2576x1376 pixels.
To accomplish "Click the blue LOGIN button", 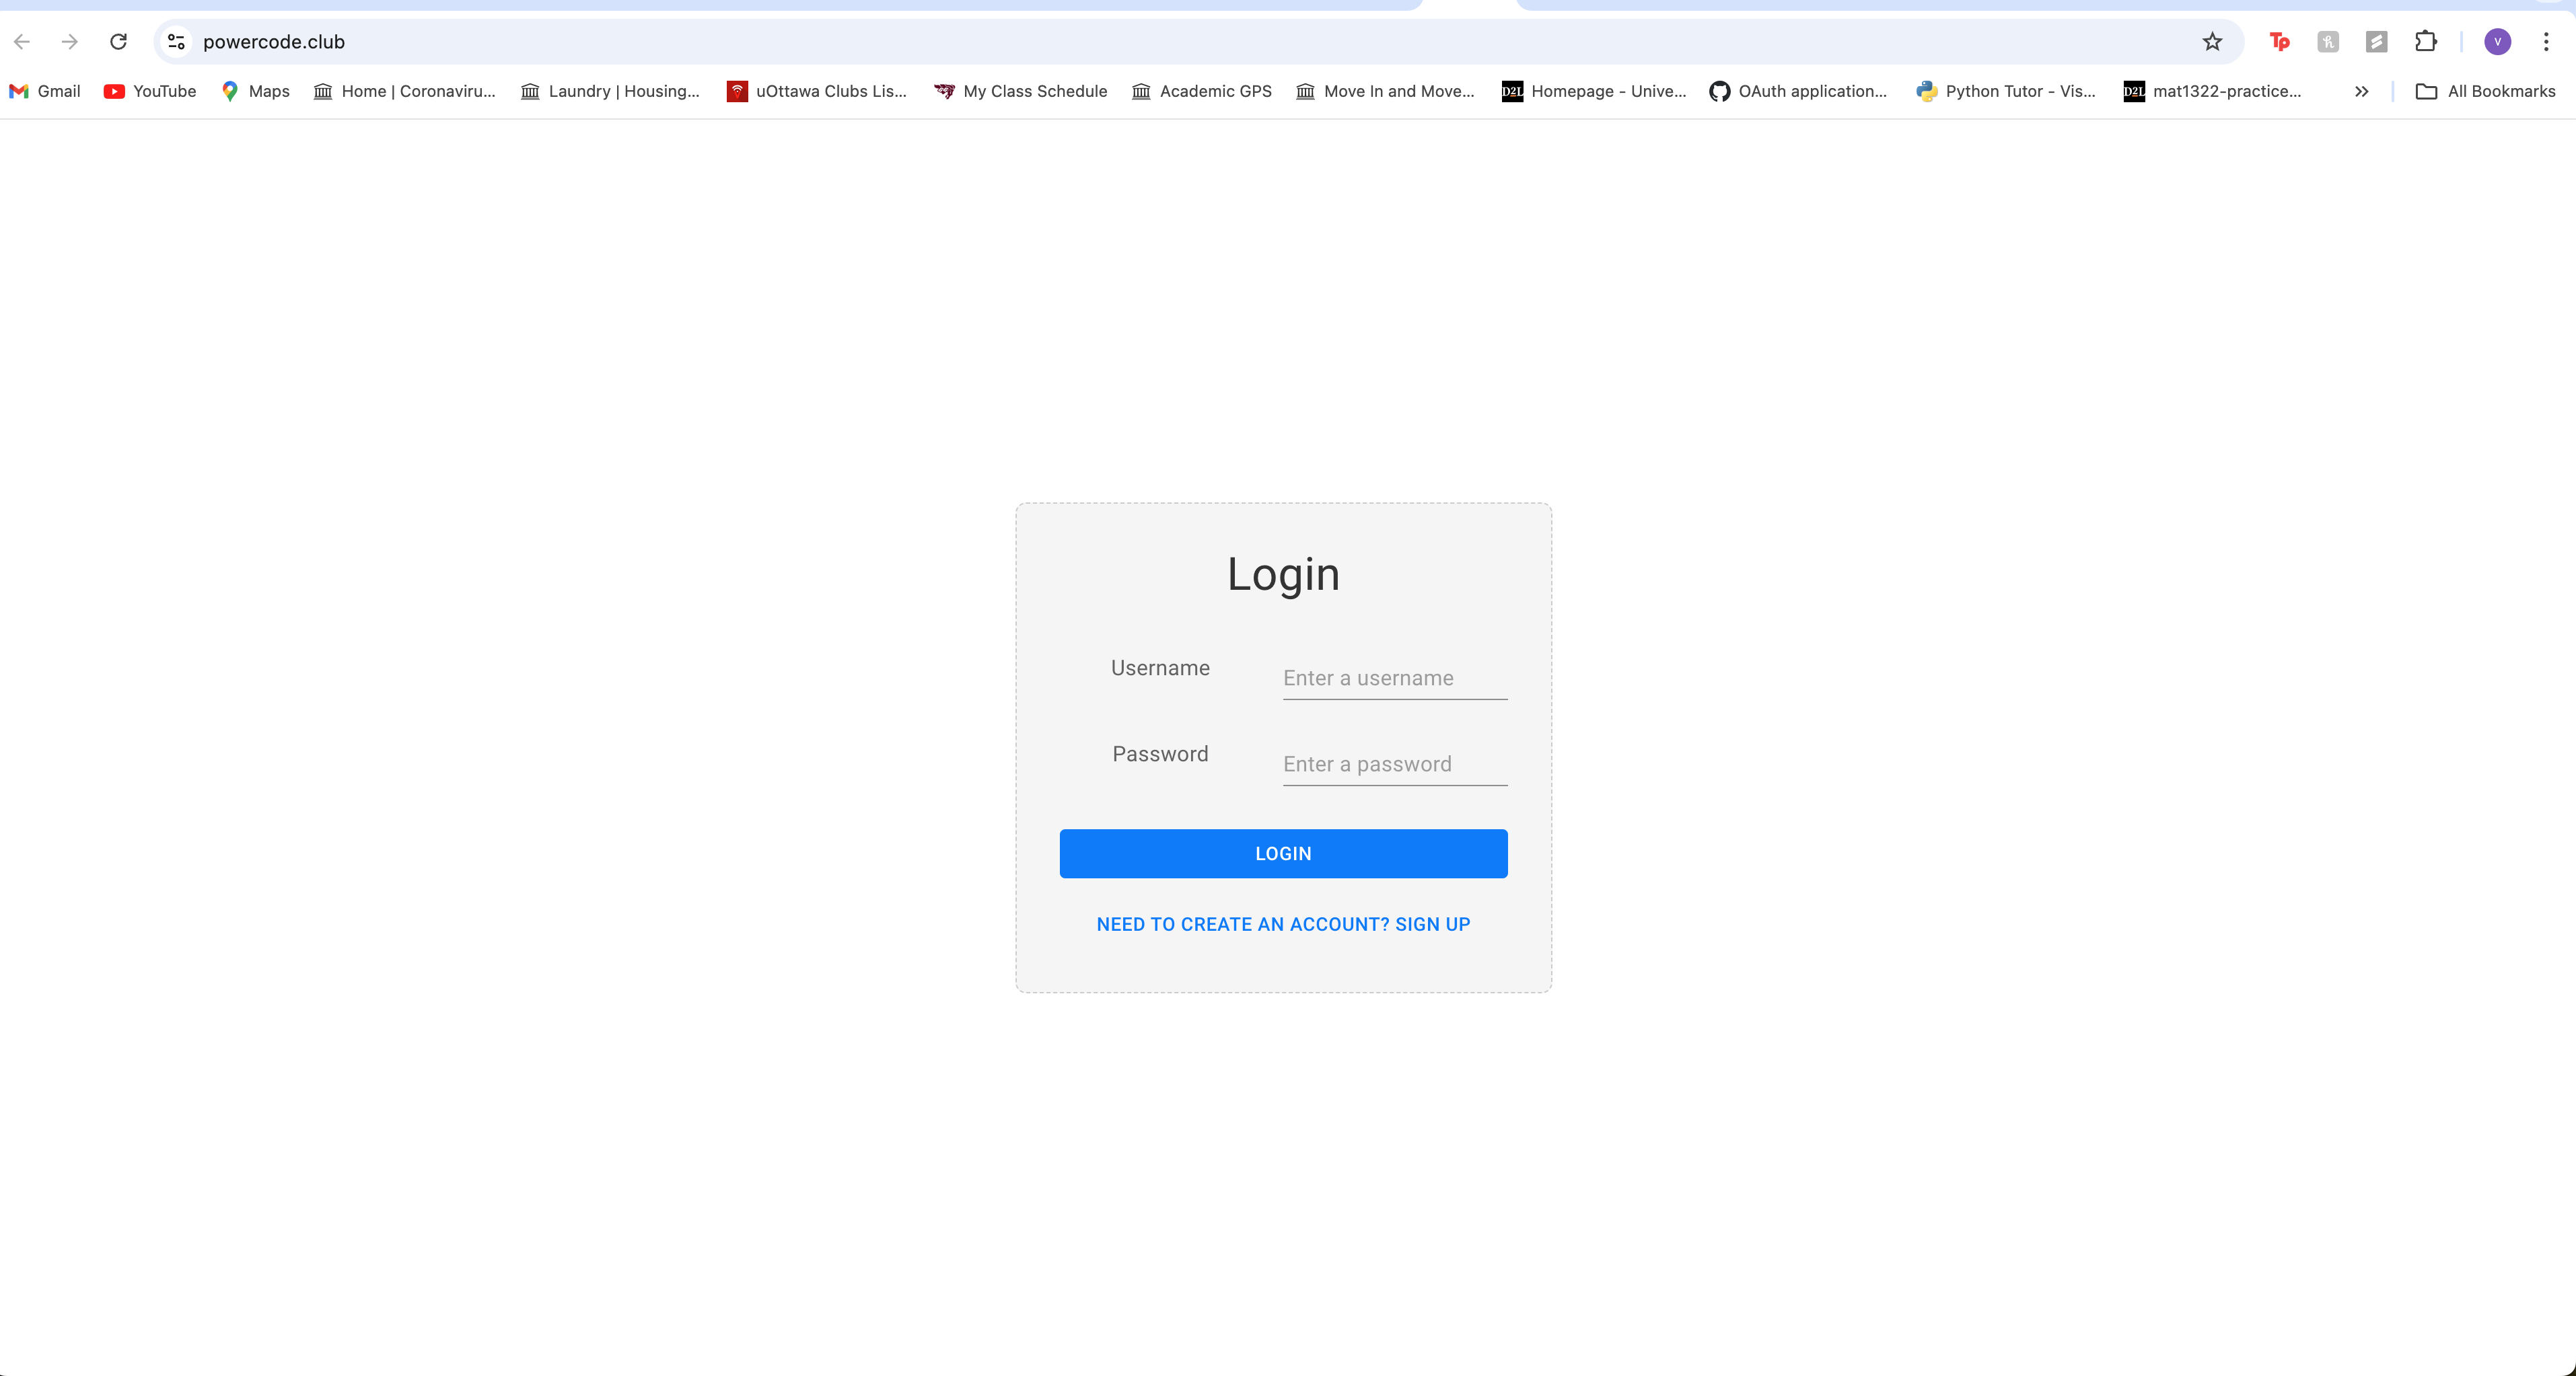I will click(x=1283, y=853).
